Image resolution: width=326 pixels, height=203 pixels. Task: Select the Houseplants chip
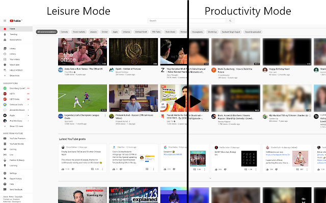tap(197, 32)
